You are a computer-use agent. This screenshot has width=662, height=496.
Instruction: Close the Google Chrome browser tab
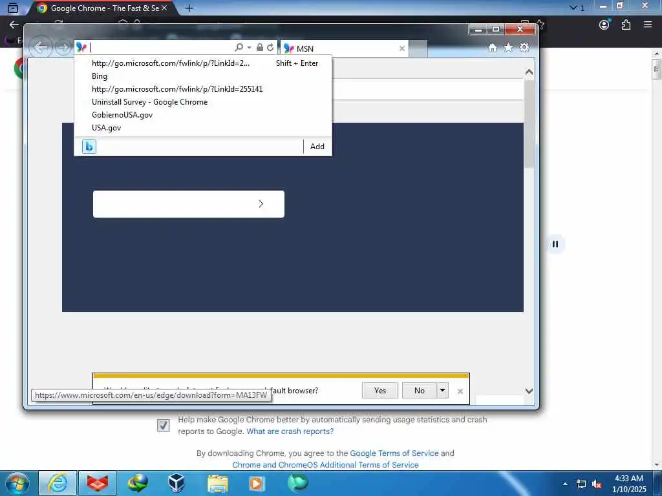(164, 8)
